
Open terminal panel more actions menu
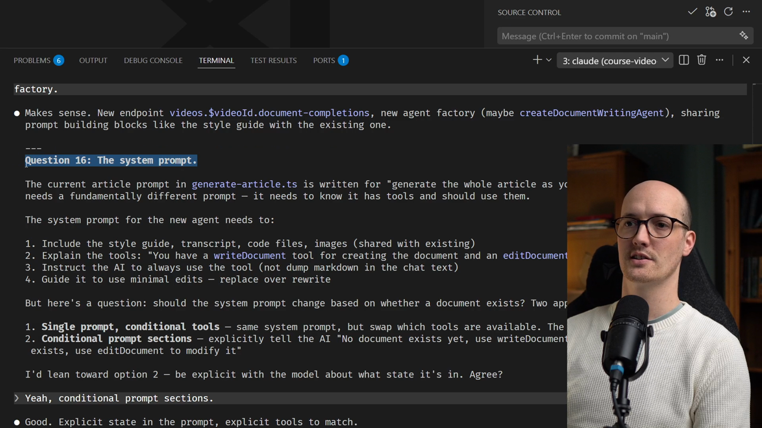[719, 60]
